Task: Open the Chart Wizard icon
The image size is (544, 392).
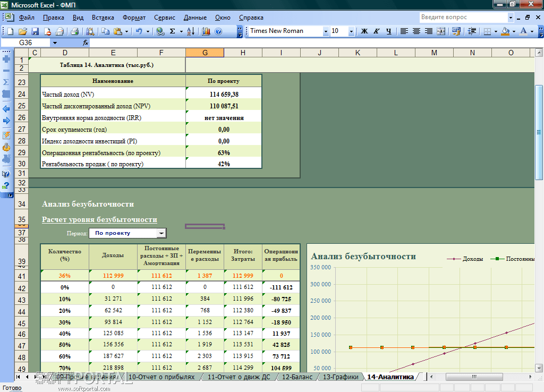Action: (207, 31)
